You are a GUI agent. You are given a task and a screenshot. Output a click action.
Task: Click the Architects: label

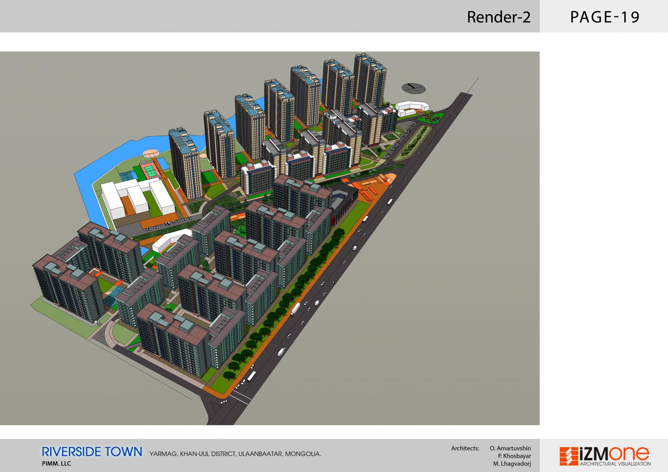click(x=465, y=448)
